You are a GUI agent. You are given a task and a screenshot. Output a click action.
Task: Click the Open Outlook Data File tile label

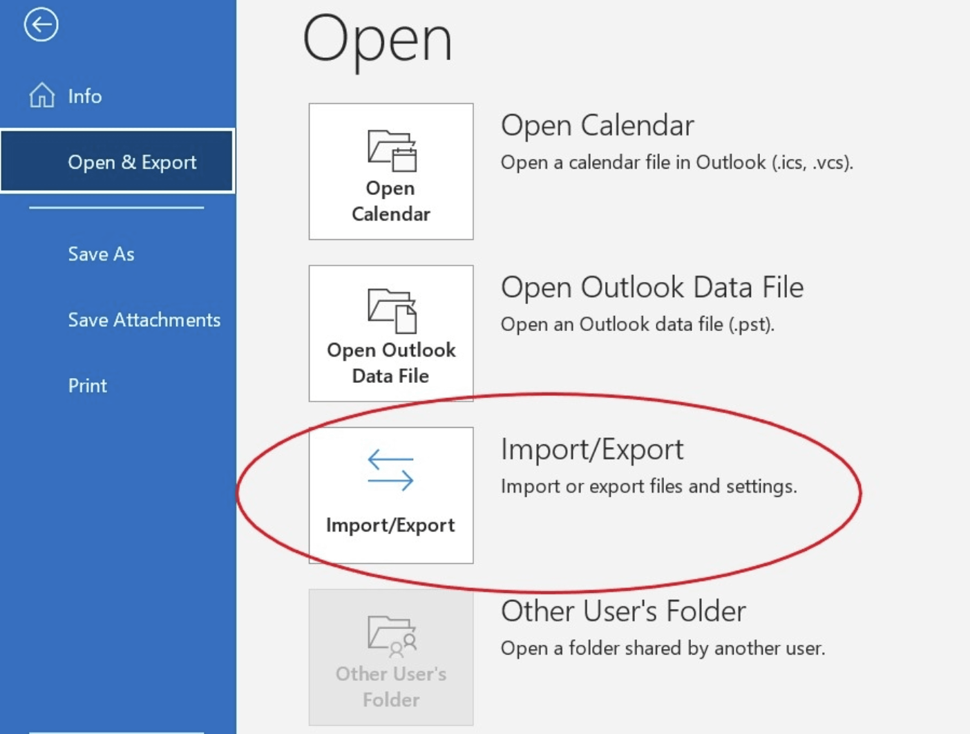coord(391,363)
